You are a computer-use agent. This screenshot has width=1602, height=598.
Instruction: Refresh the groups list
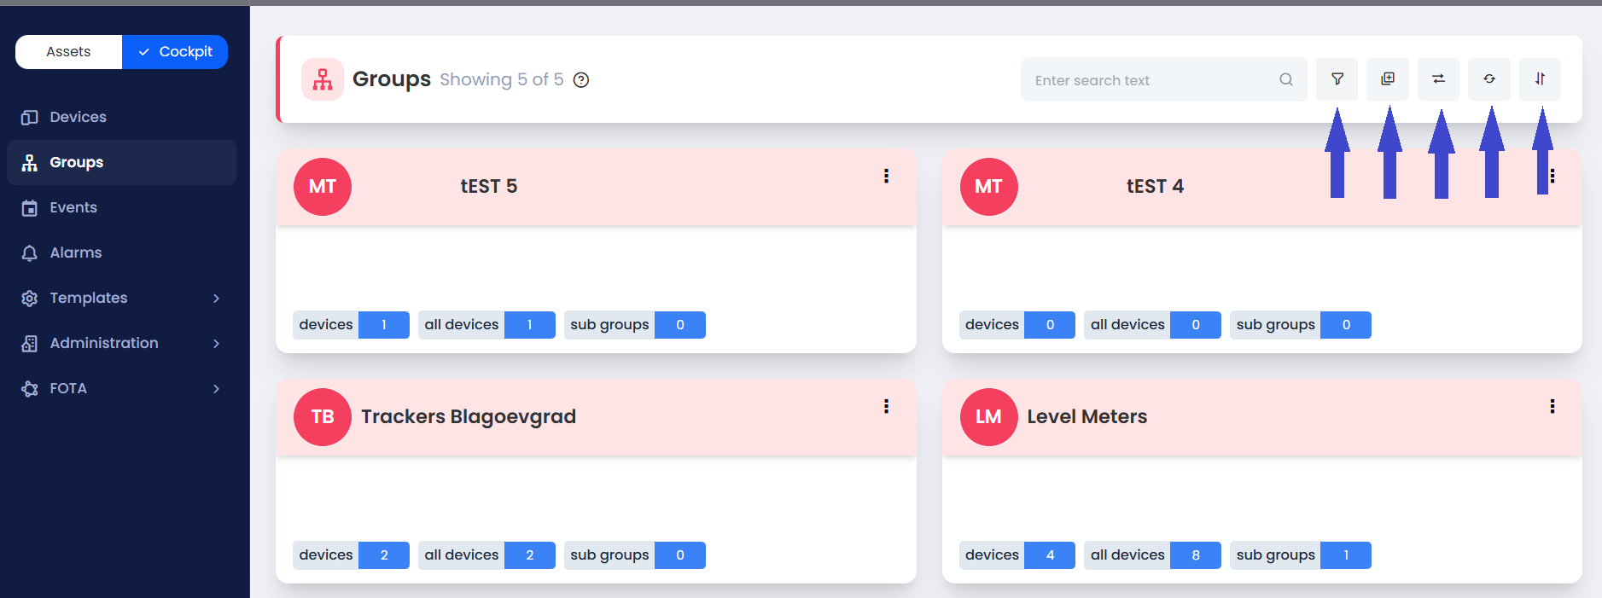pos(1488,79)
